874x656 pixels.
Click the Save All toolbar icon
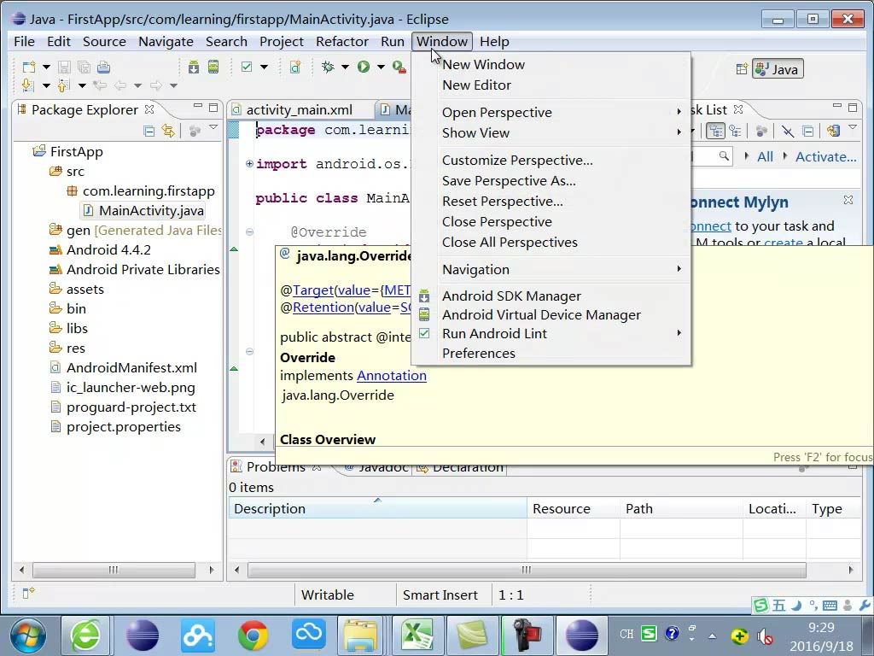coord(84,67)
